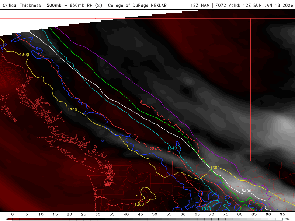Screen dimensions: 295x221
Task: Click the colorbar tick label 15
Action: [55, 214]
